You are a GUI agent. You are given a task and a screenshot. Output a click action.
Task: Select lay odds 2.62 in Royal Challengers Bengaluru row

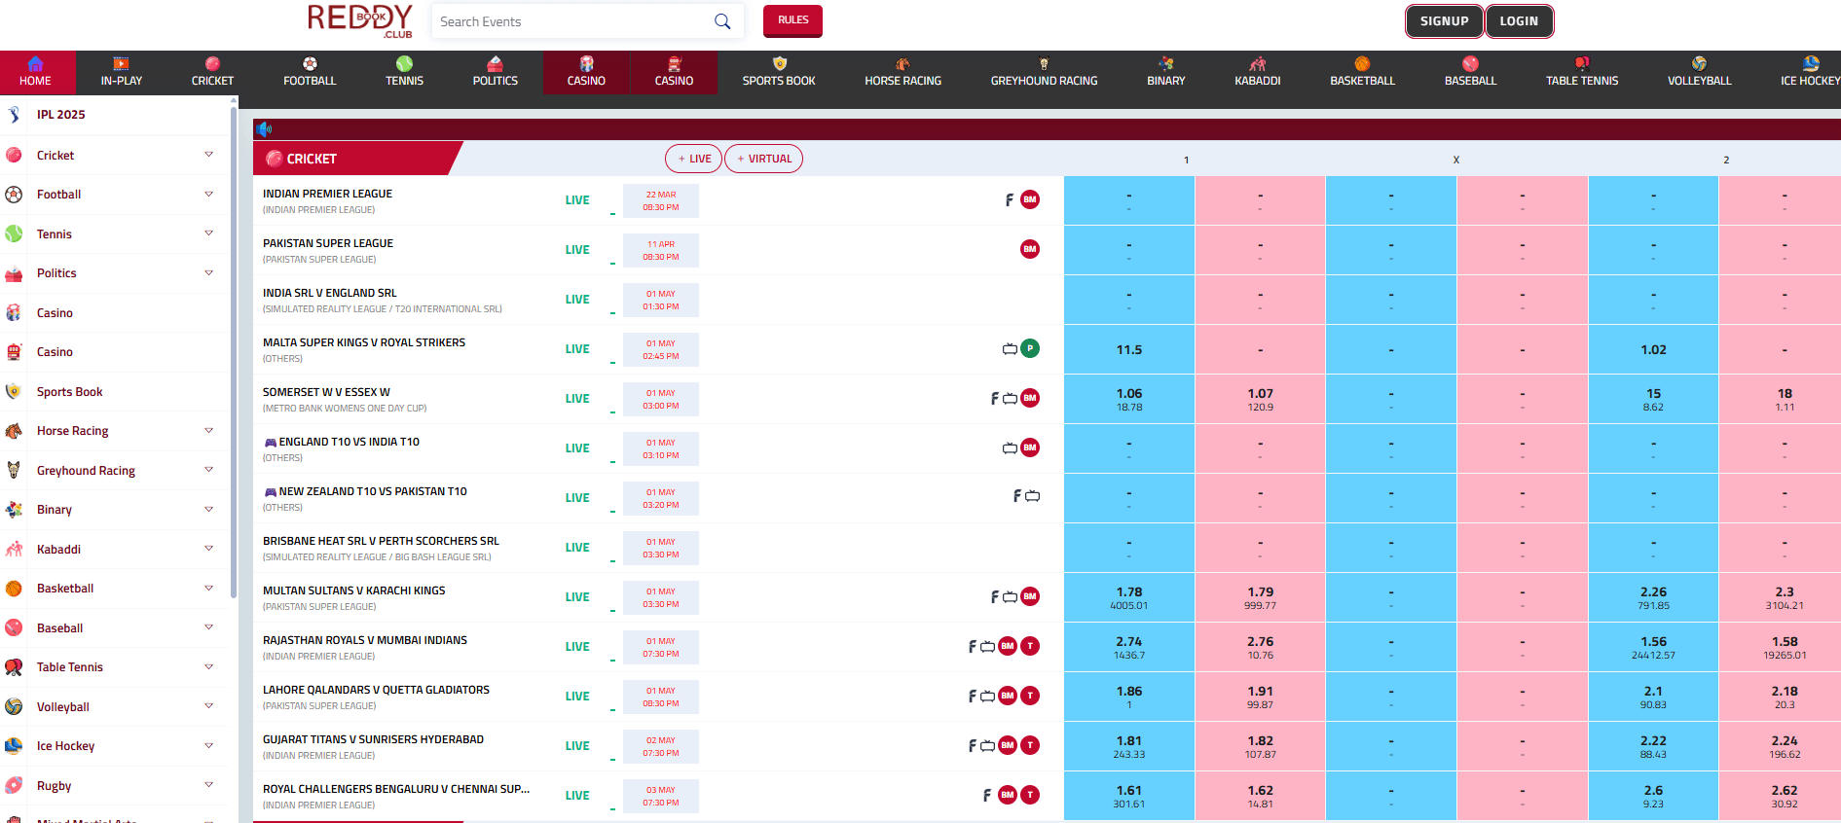pyautogui.click(x=1784, y=796)
